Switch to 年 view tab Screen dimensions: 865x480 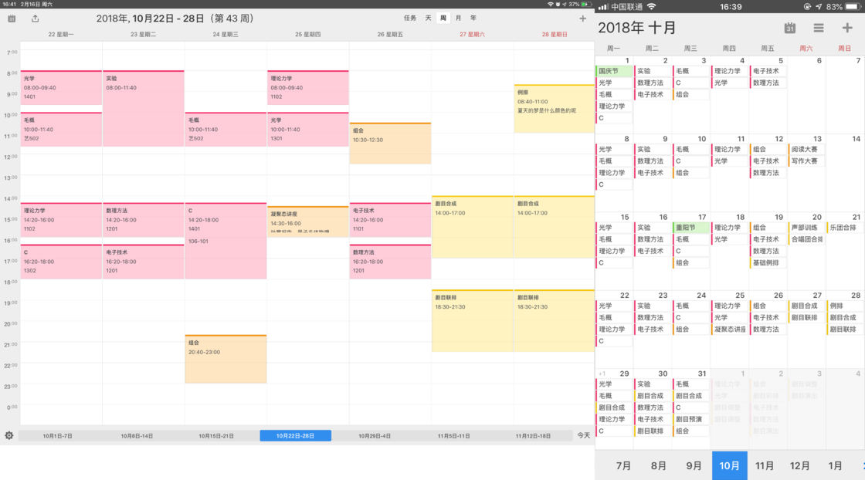click(473, 19)
